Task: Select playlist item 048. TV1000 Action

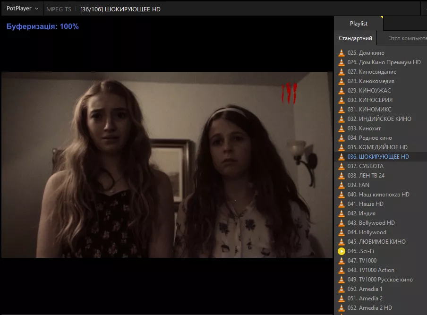Action: (x=381, y=270)
